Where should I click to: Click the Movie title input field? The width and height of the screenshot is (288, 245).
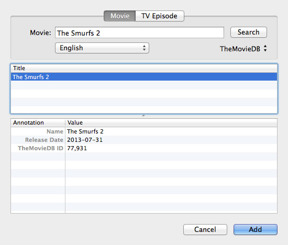(x=139, y=32)
